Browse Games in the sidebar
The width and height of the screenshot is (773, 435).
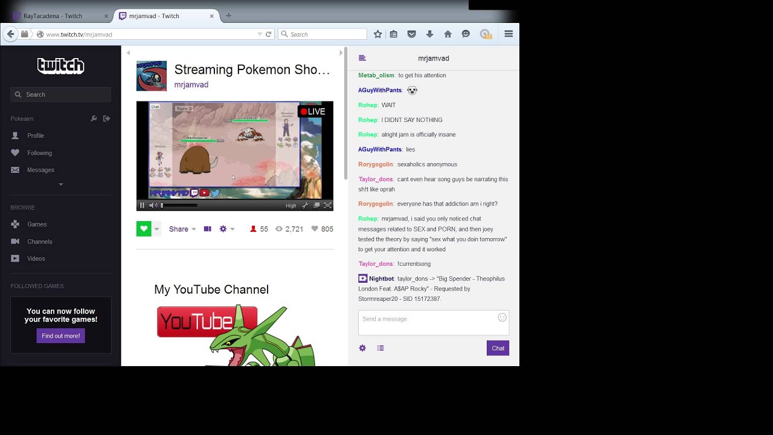(37, 224)
